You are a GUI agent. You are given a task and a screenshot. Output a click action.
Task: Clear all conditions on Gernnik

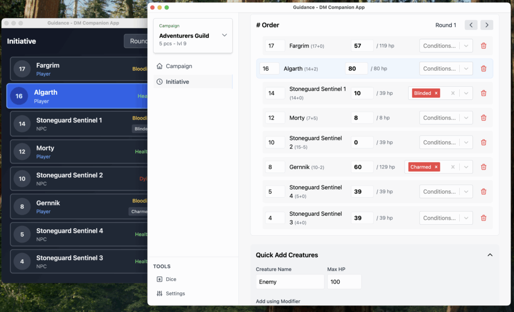click(x=453, y=167)
